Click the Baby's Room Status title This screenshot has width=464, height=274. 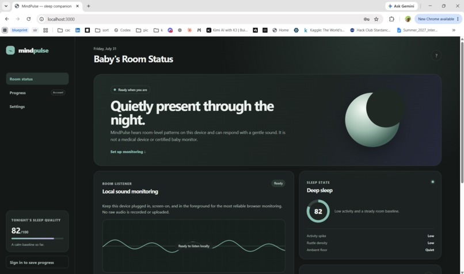[134, 59]
